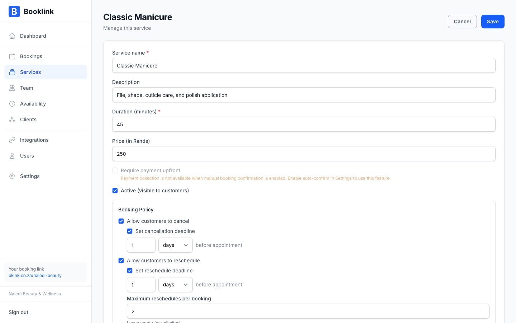
Task: Open Clients via its person icon
Action: pos(12,120)
